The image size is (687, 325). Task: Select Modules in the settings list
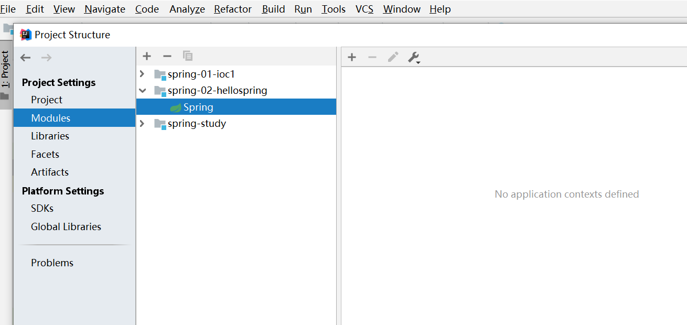click(74, 118)
